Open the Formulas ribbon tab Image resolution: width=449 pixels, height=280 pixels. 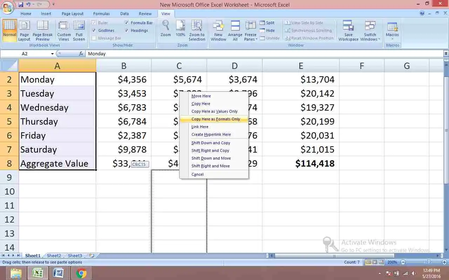pos(101,14)
